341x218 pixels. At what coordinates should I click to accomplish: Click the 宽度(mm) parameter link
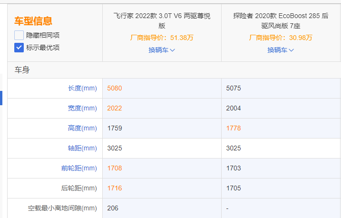(82, 108)
